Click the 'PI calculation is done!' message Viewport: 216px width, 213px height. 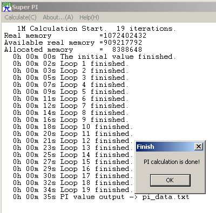(x=172, y=162)
